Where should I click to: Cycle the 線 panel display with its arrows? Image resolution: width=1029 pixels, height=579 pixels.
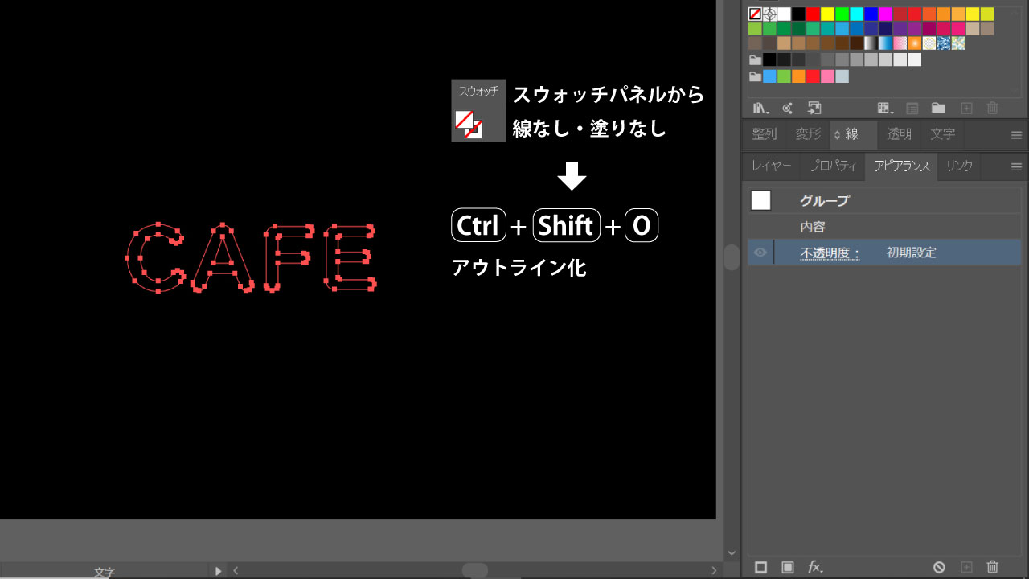837,134
